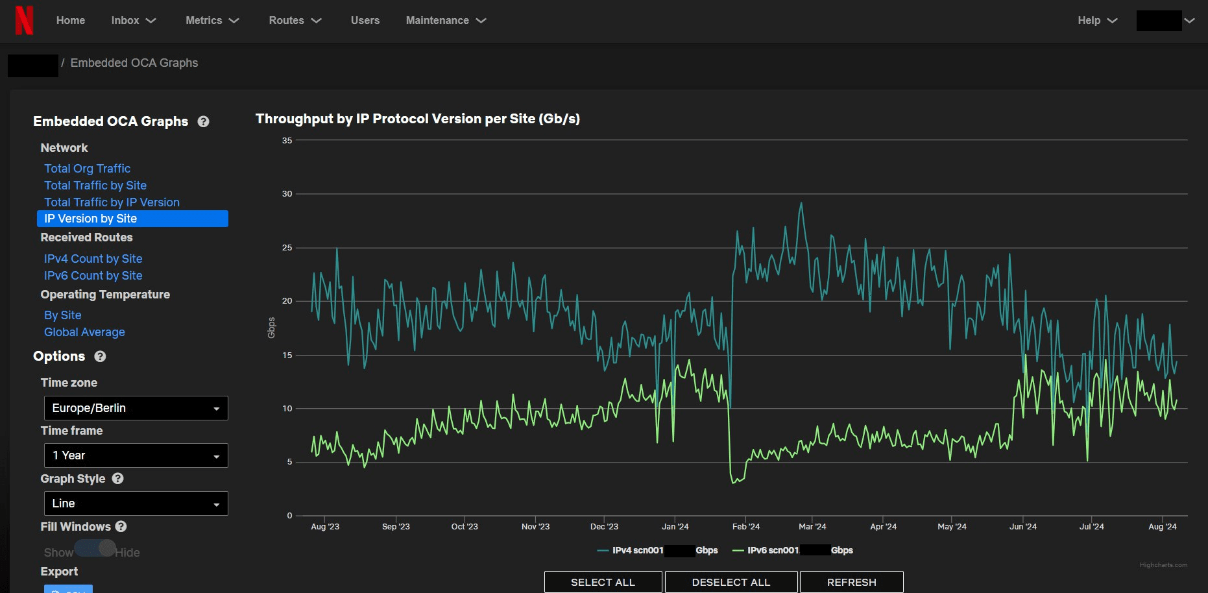Click the REFRESH button
Image resolution: width=1208 pixels, height=593 pixels.
(851, 582)
